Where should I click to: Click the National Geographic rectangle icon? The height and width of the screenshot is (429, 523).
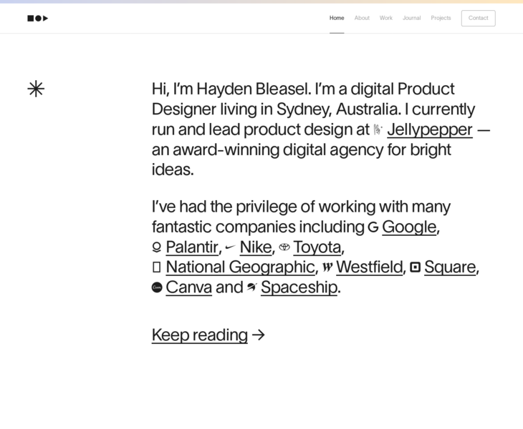pos(156,267)
